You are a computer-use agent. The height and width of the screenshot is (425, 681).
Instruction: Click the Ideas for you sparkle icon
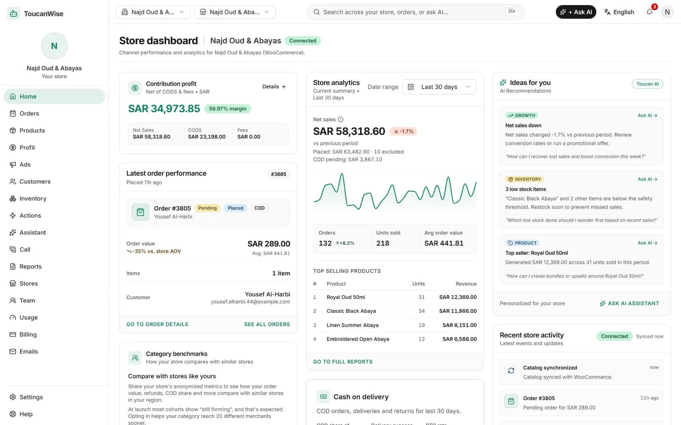click(503, 82)
